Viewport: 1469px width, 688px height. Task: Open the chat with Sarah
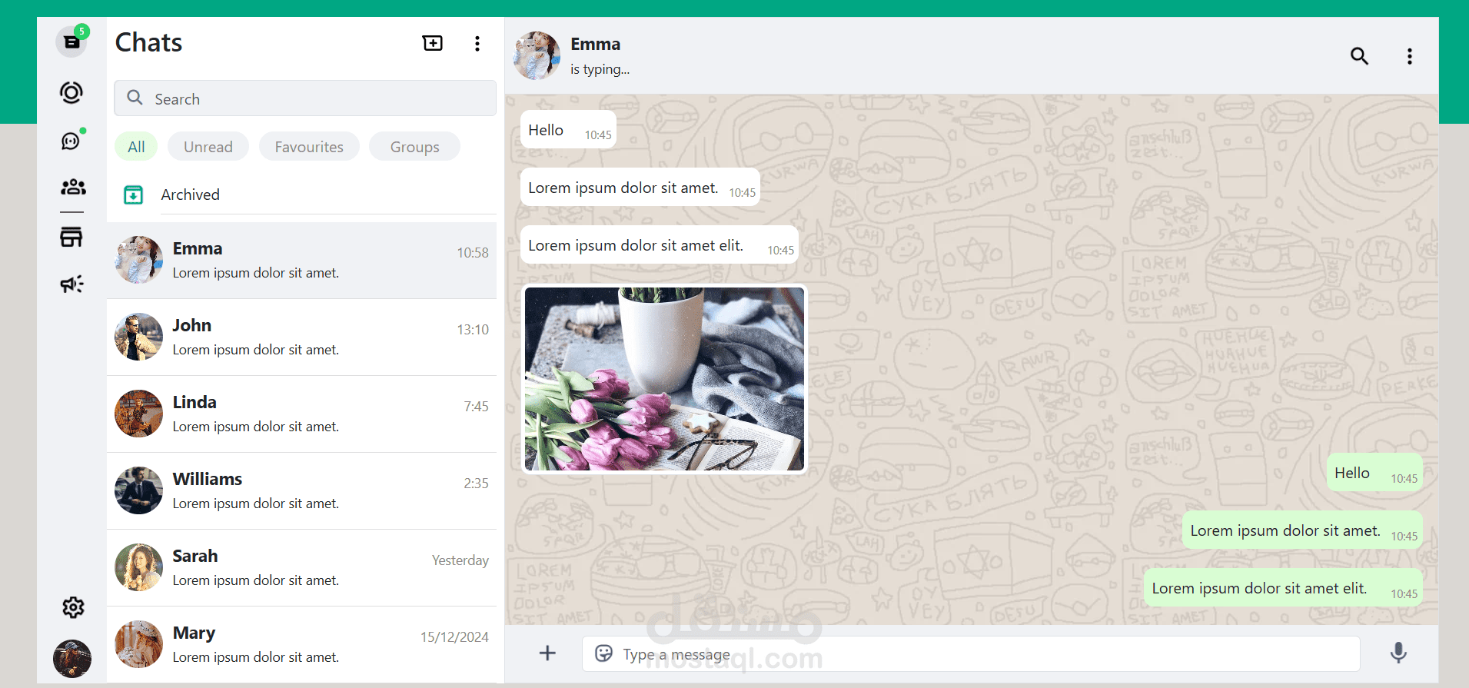pos(302,568)
